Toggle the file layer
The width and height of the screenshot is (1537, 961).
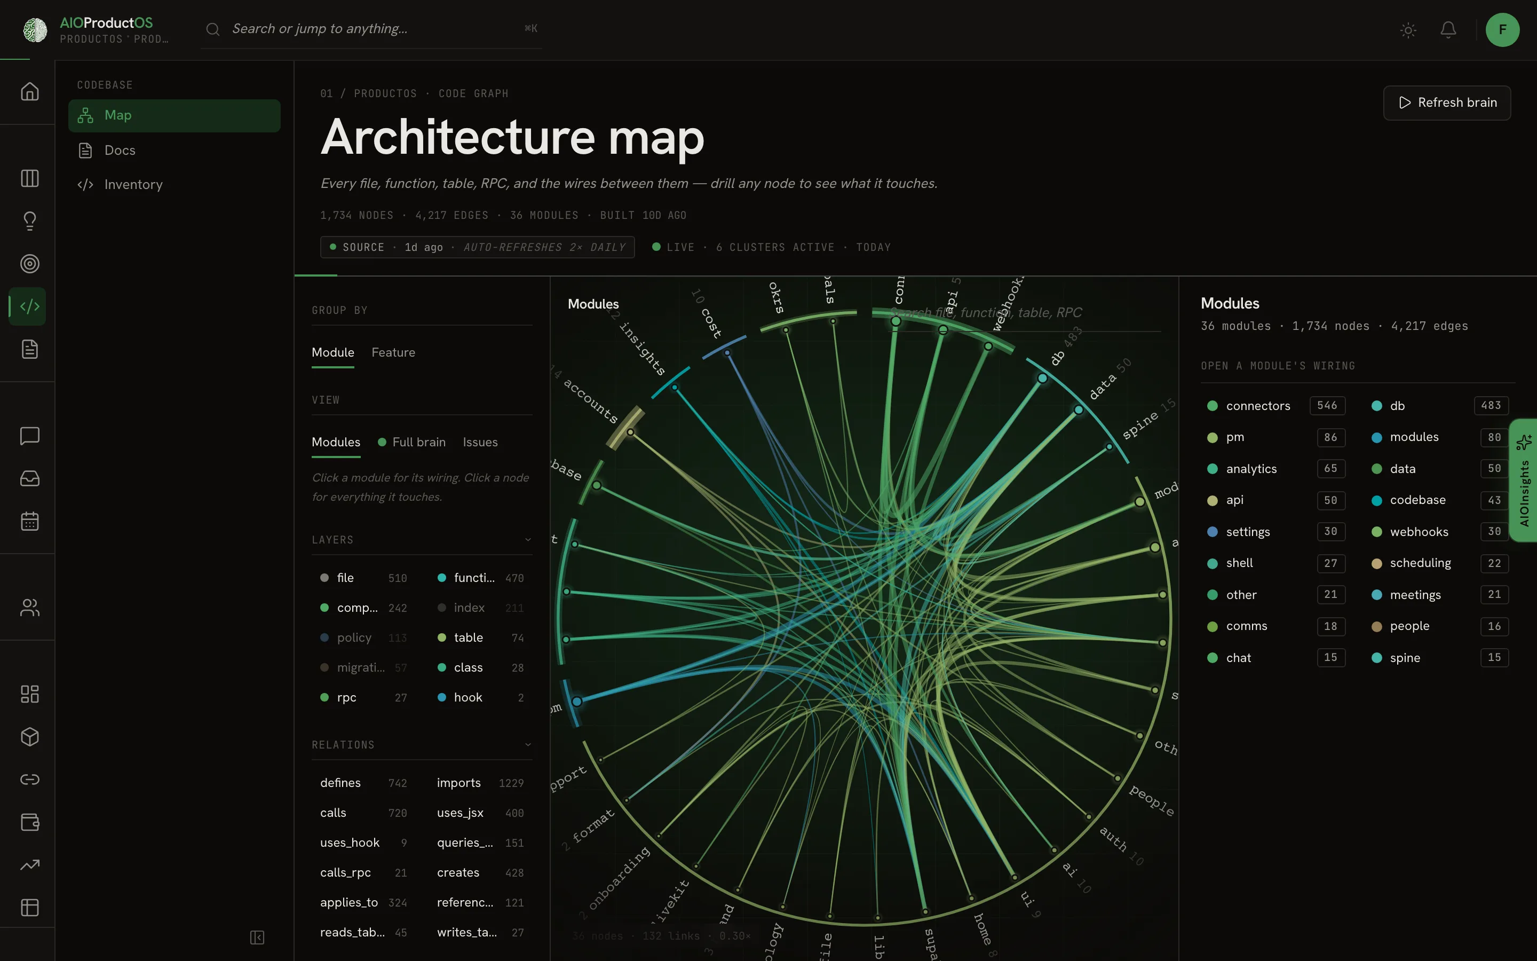pyautogui.click(x=363, y=578)
